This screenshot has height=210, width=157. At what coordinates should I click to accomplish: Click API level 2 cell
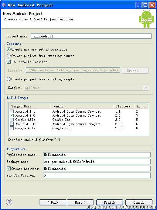click(x=137, y=111)
